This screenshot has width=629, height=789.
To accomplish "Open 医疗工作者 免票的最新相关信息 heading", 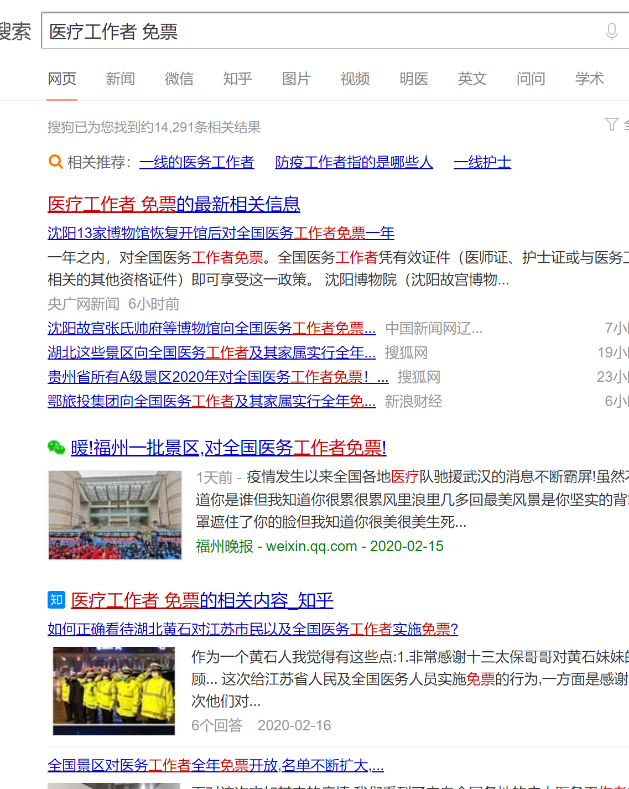I will [x=174, y=204].
